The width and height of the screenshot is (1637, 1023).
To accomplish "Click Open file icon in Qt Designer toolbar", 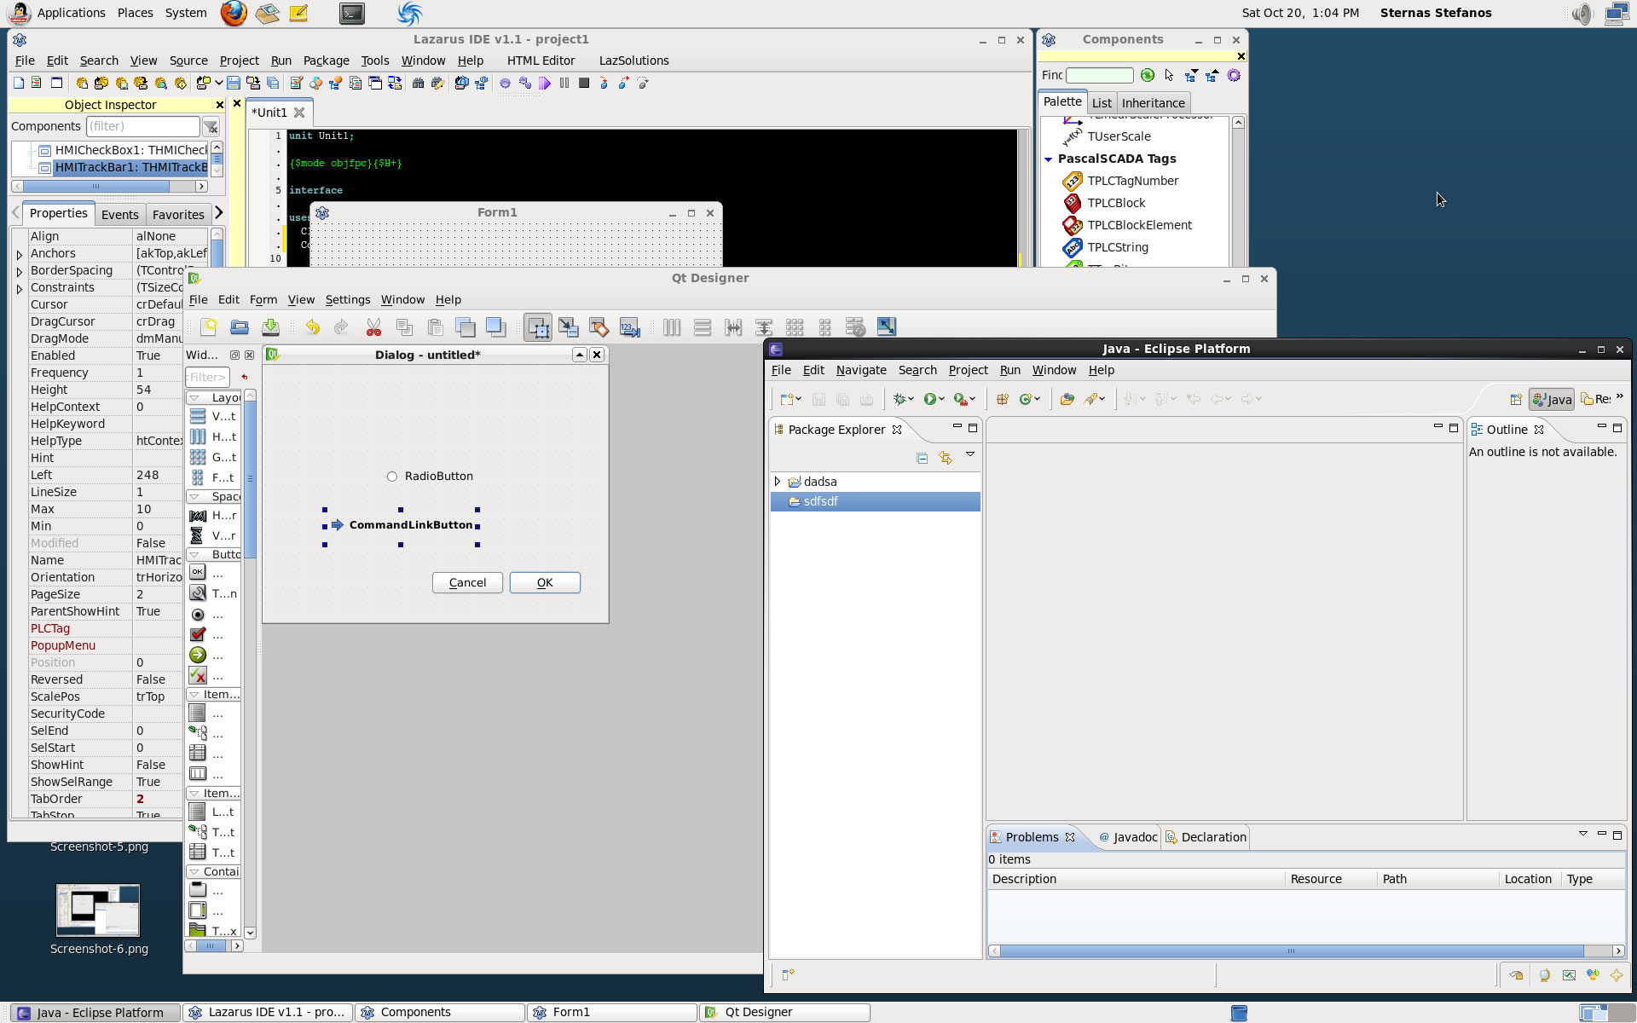I will click(x=240, y=327).
